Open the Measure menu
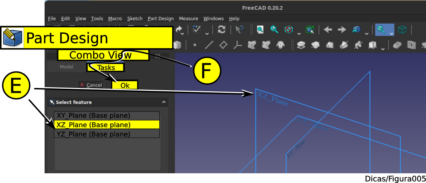Image resolution: width=426 pixels, height=183 pixels. [x=189, y=18]
